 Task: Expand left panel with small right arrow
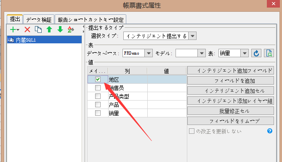pos(83,32)
